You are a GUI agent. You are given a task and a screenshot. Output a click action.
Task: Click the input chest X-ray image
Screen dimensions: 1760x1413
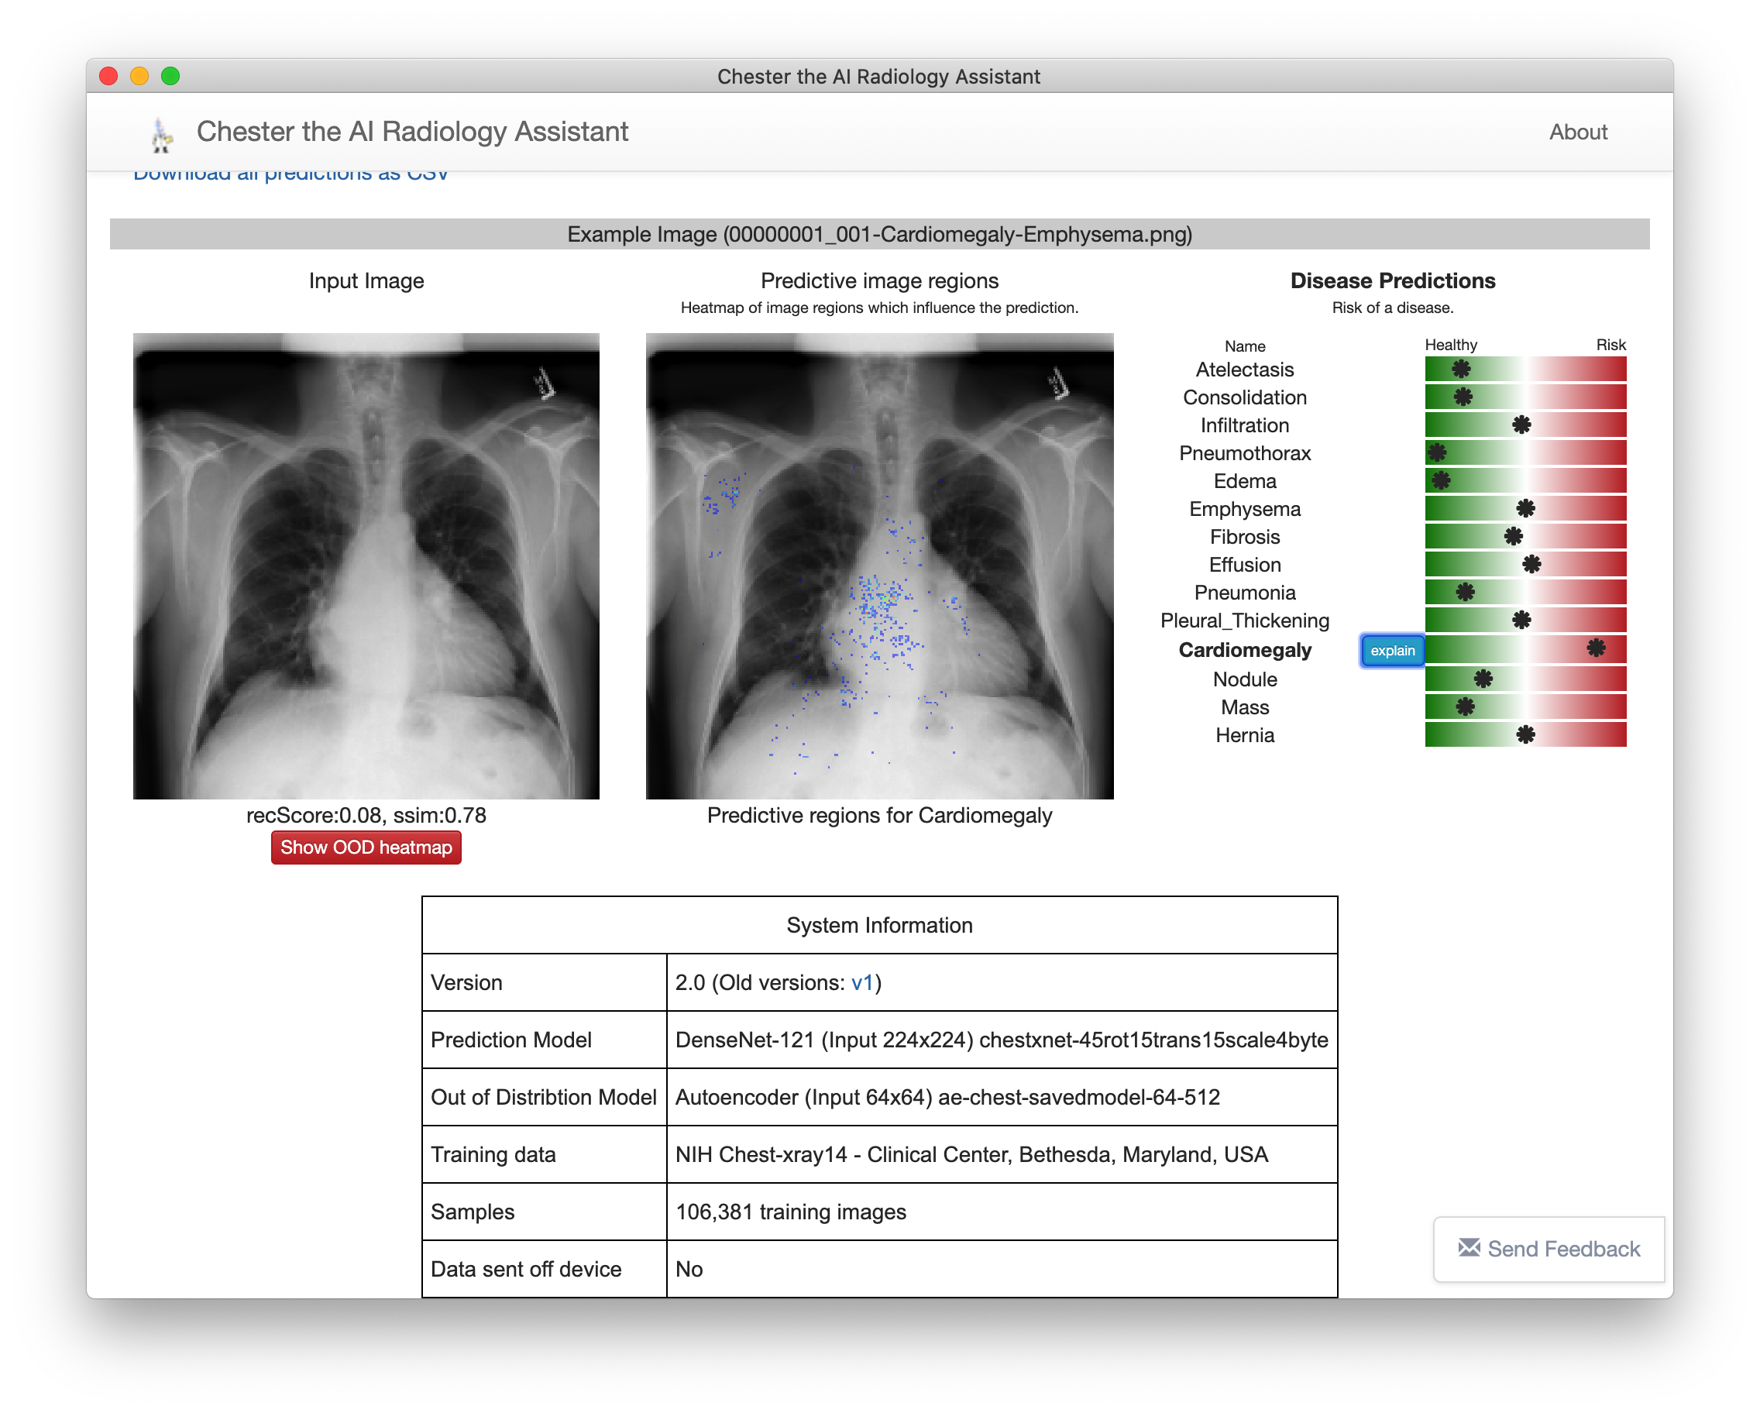(366, 566)
